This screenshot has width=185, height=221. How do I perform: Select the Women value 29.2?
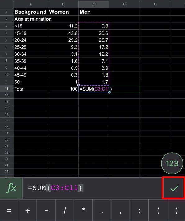(x=63, y=40)
